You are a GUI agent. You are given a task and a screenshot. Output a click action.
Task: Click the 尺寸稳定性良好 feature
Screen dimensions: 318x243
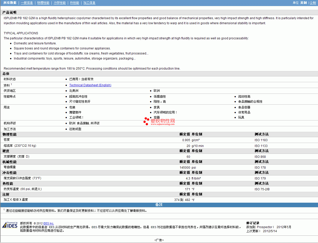point(80,102)
